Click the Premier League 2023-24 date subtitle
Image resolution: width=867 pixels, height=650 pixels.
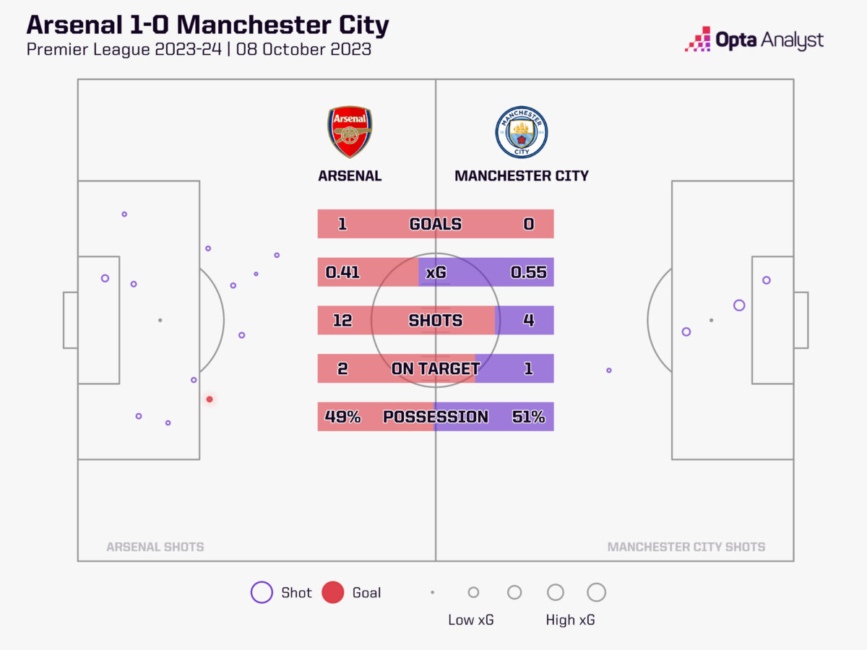tap(199, 50)
